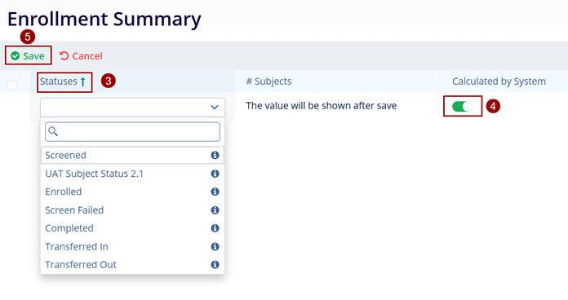
Task: Open info icon for Transferred In
Action: (x=215, y=247)
